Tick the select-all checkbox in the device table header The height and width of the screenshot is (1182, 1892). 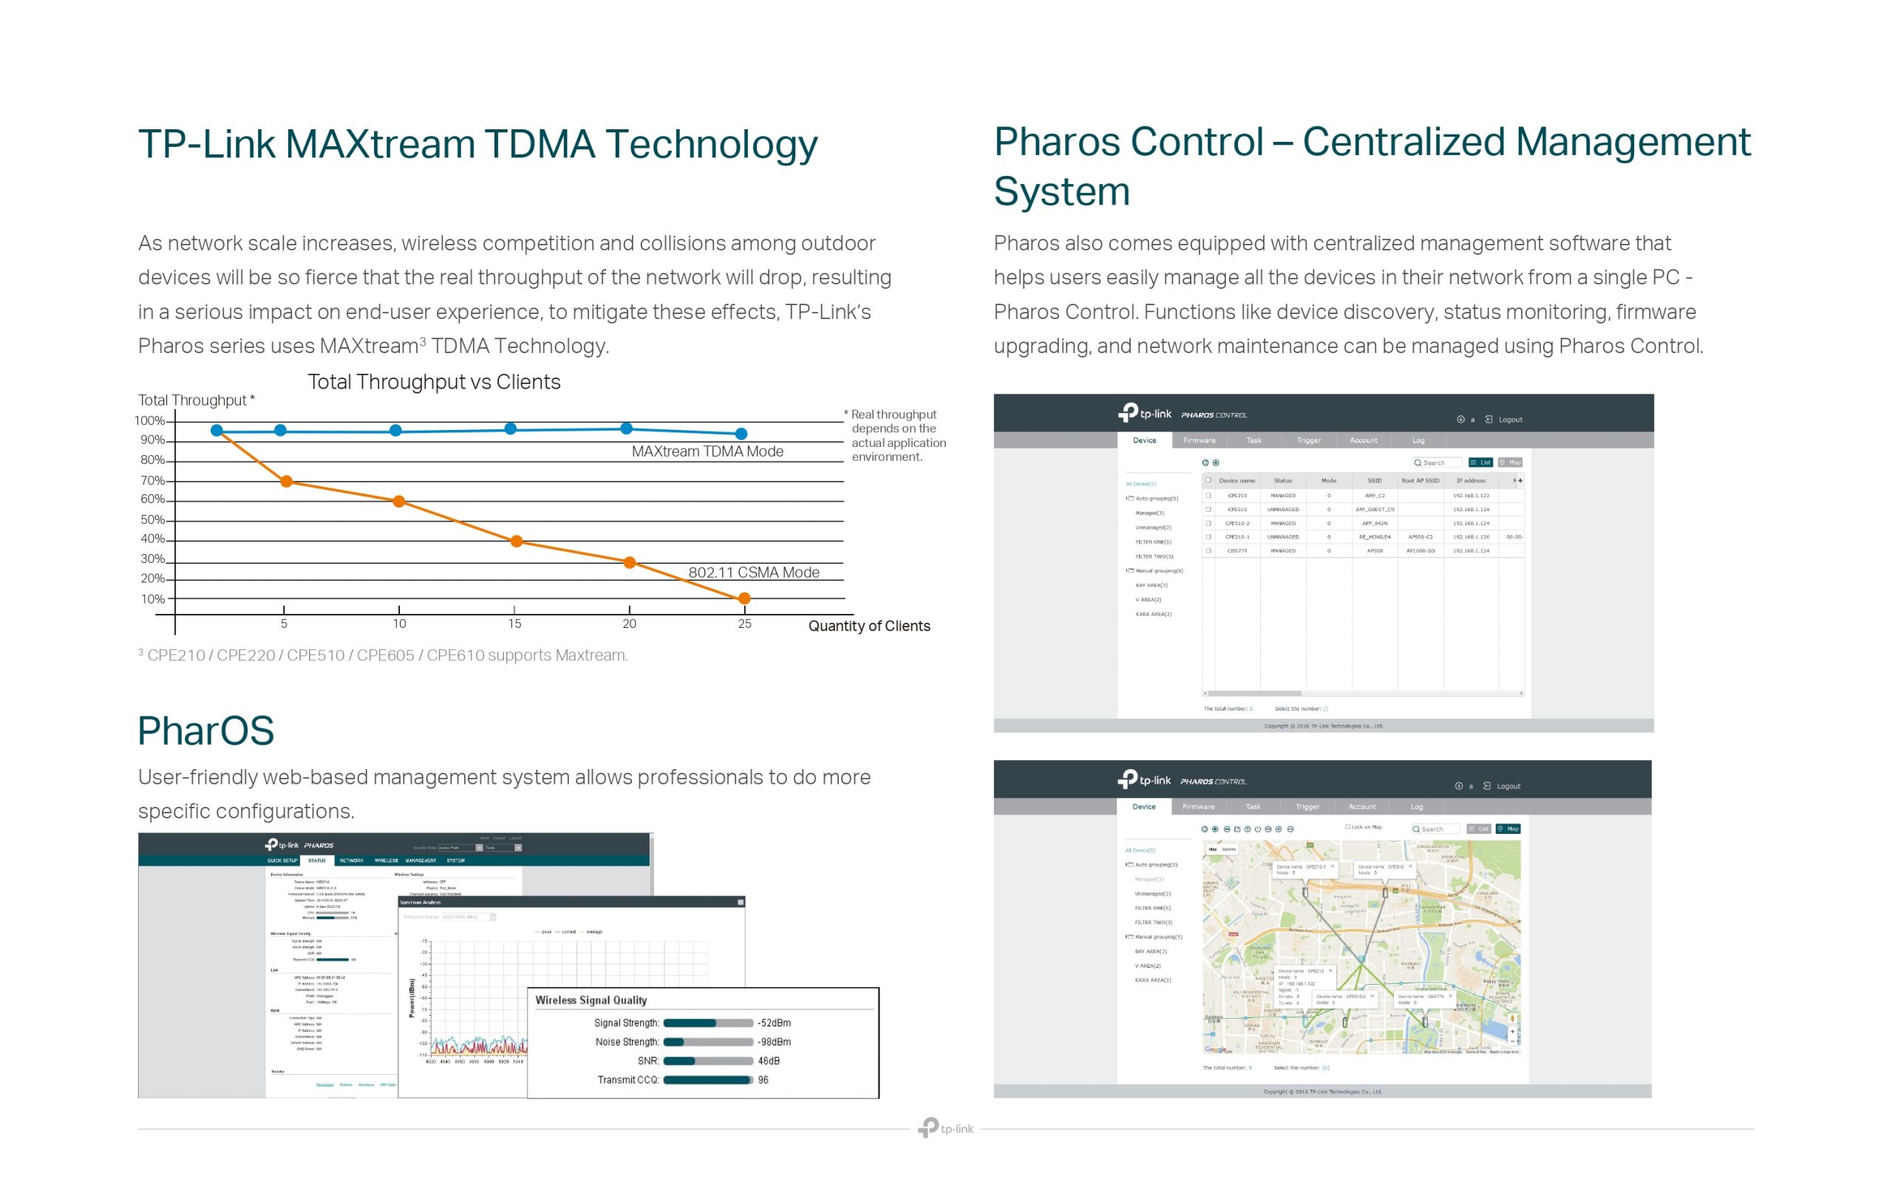[x=1208, y=480]
